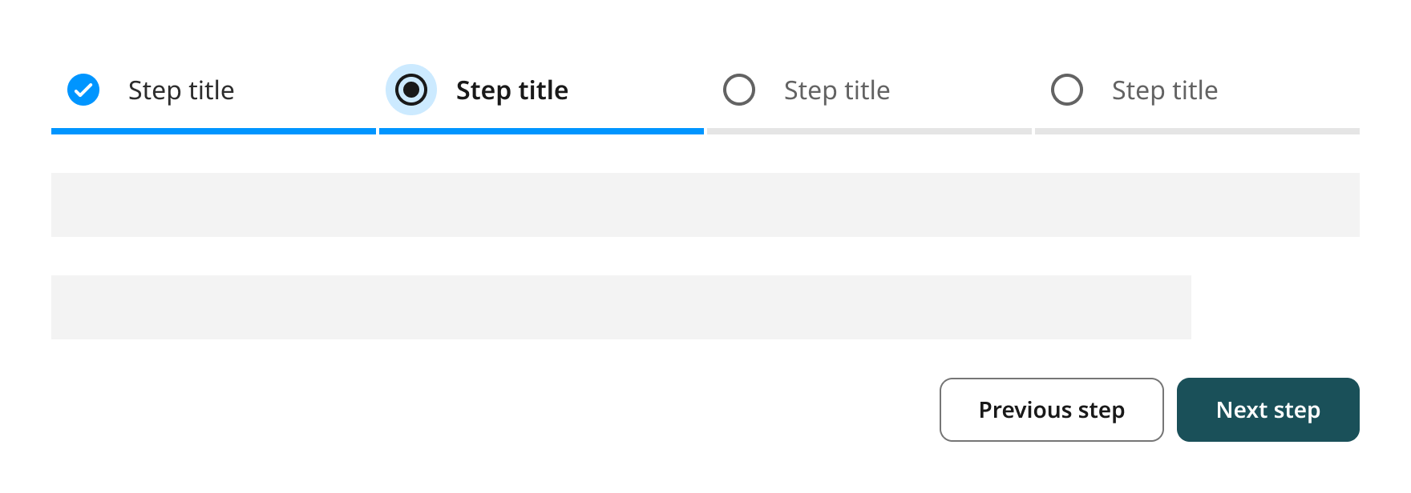
Task: Click the wide upper grey placeholder block
Action: click(x=705, y=205)
